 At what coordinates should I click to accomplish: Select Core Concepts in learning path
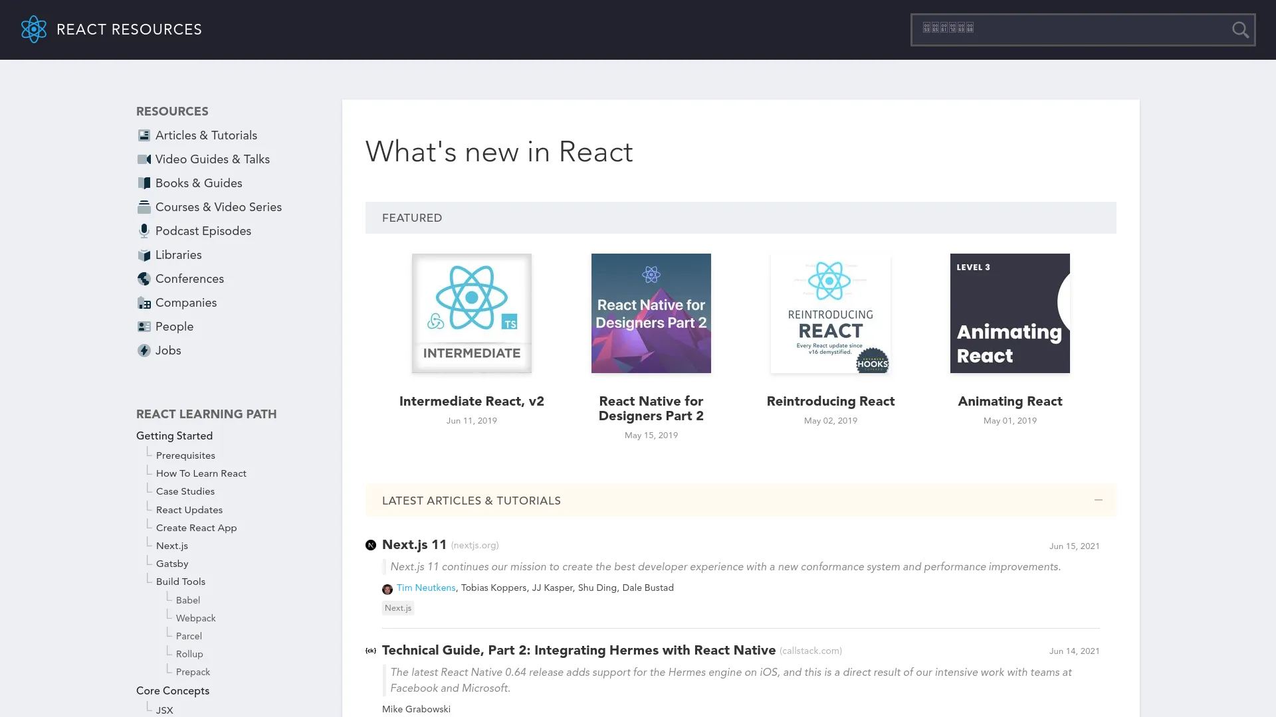coord(173,691)
